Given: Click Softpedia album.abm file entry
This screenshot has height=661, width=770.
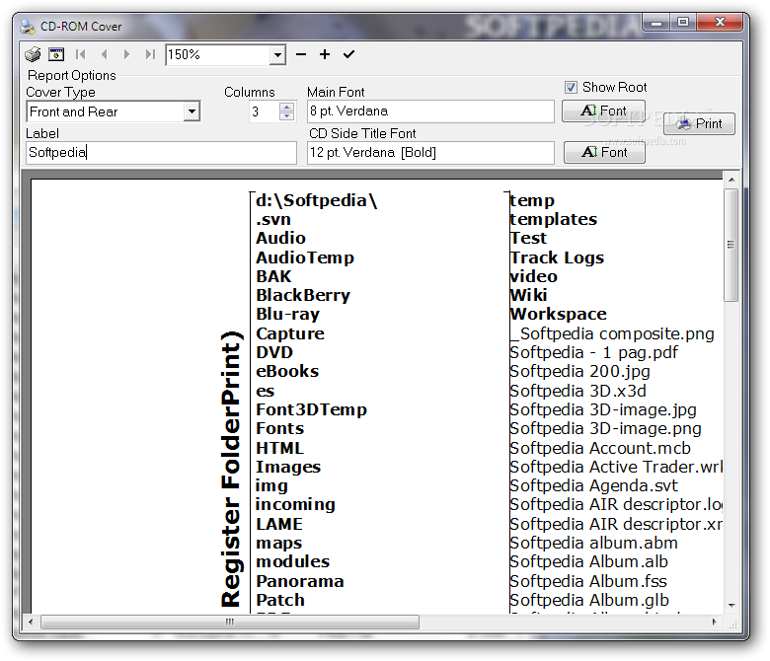Looking at the screenshot, I should pyautogui.click(x=593, y=543).
